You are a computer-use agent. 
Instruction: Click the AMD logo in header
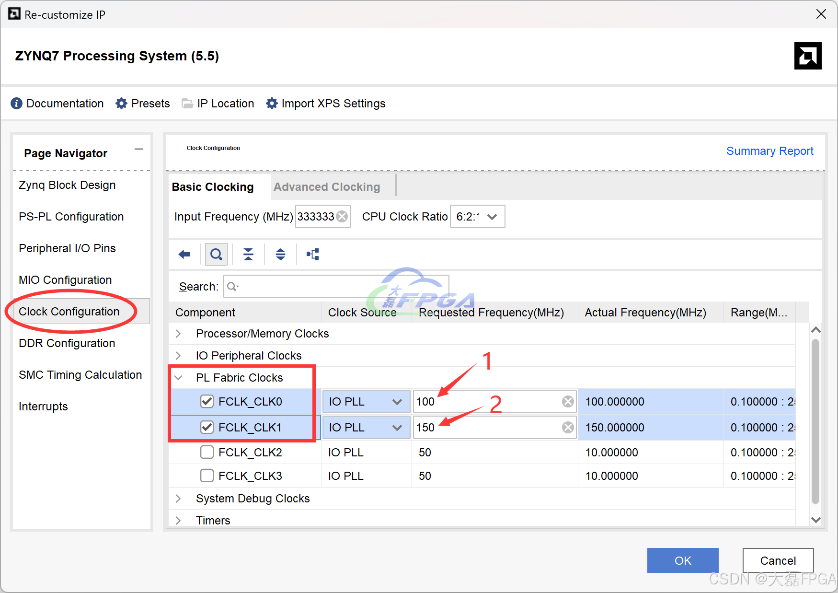(808, 56)
